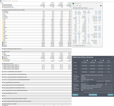The width and height of the screenshot is (114, 106).
Task: Expand the ASUS ROG Crosshair AMD X570 group
Action: pyautogui.click(x=1, y=49)
